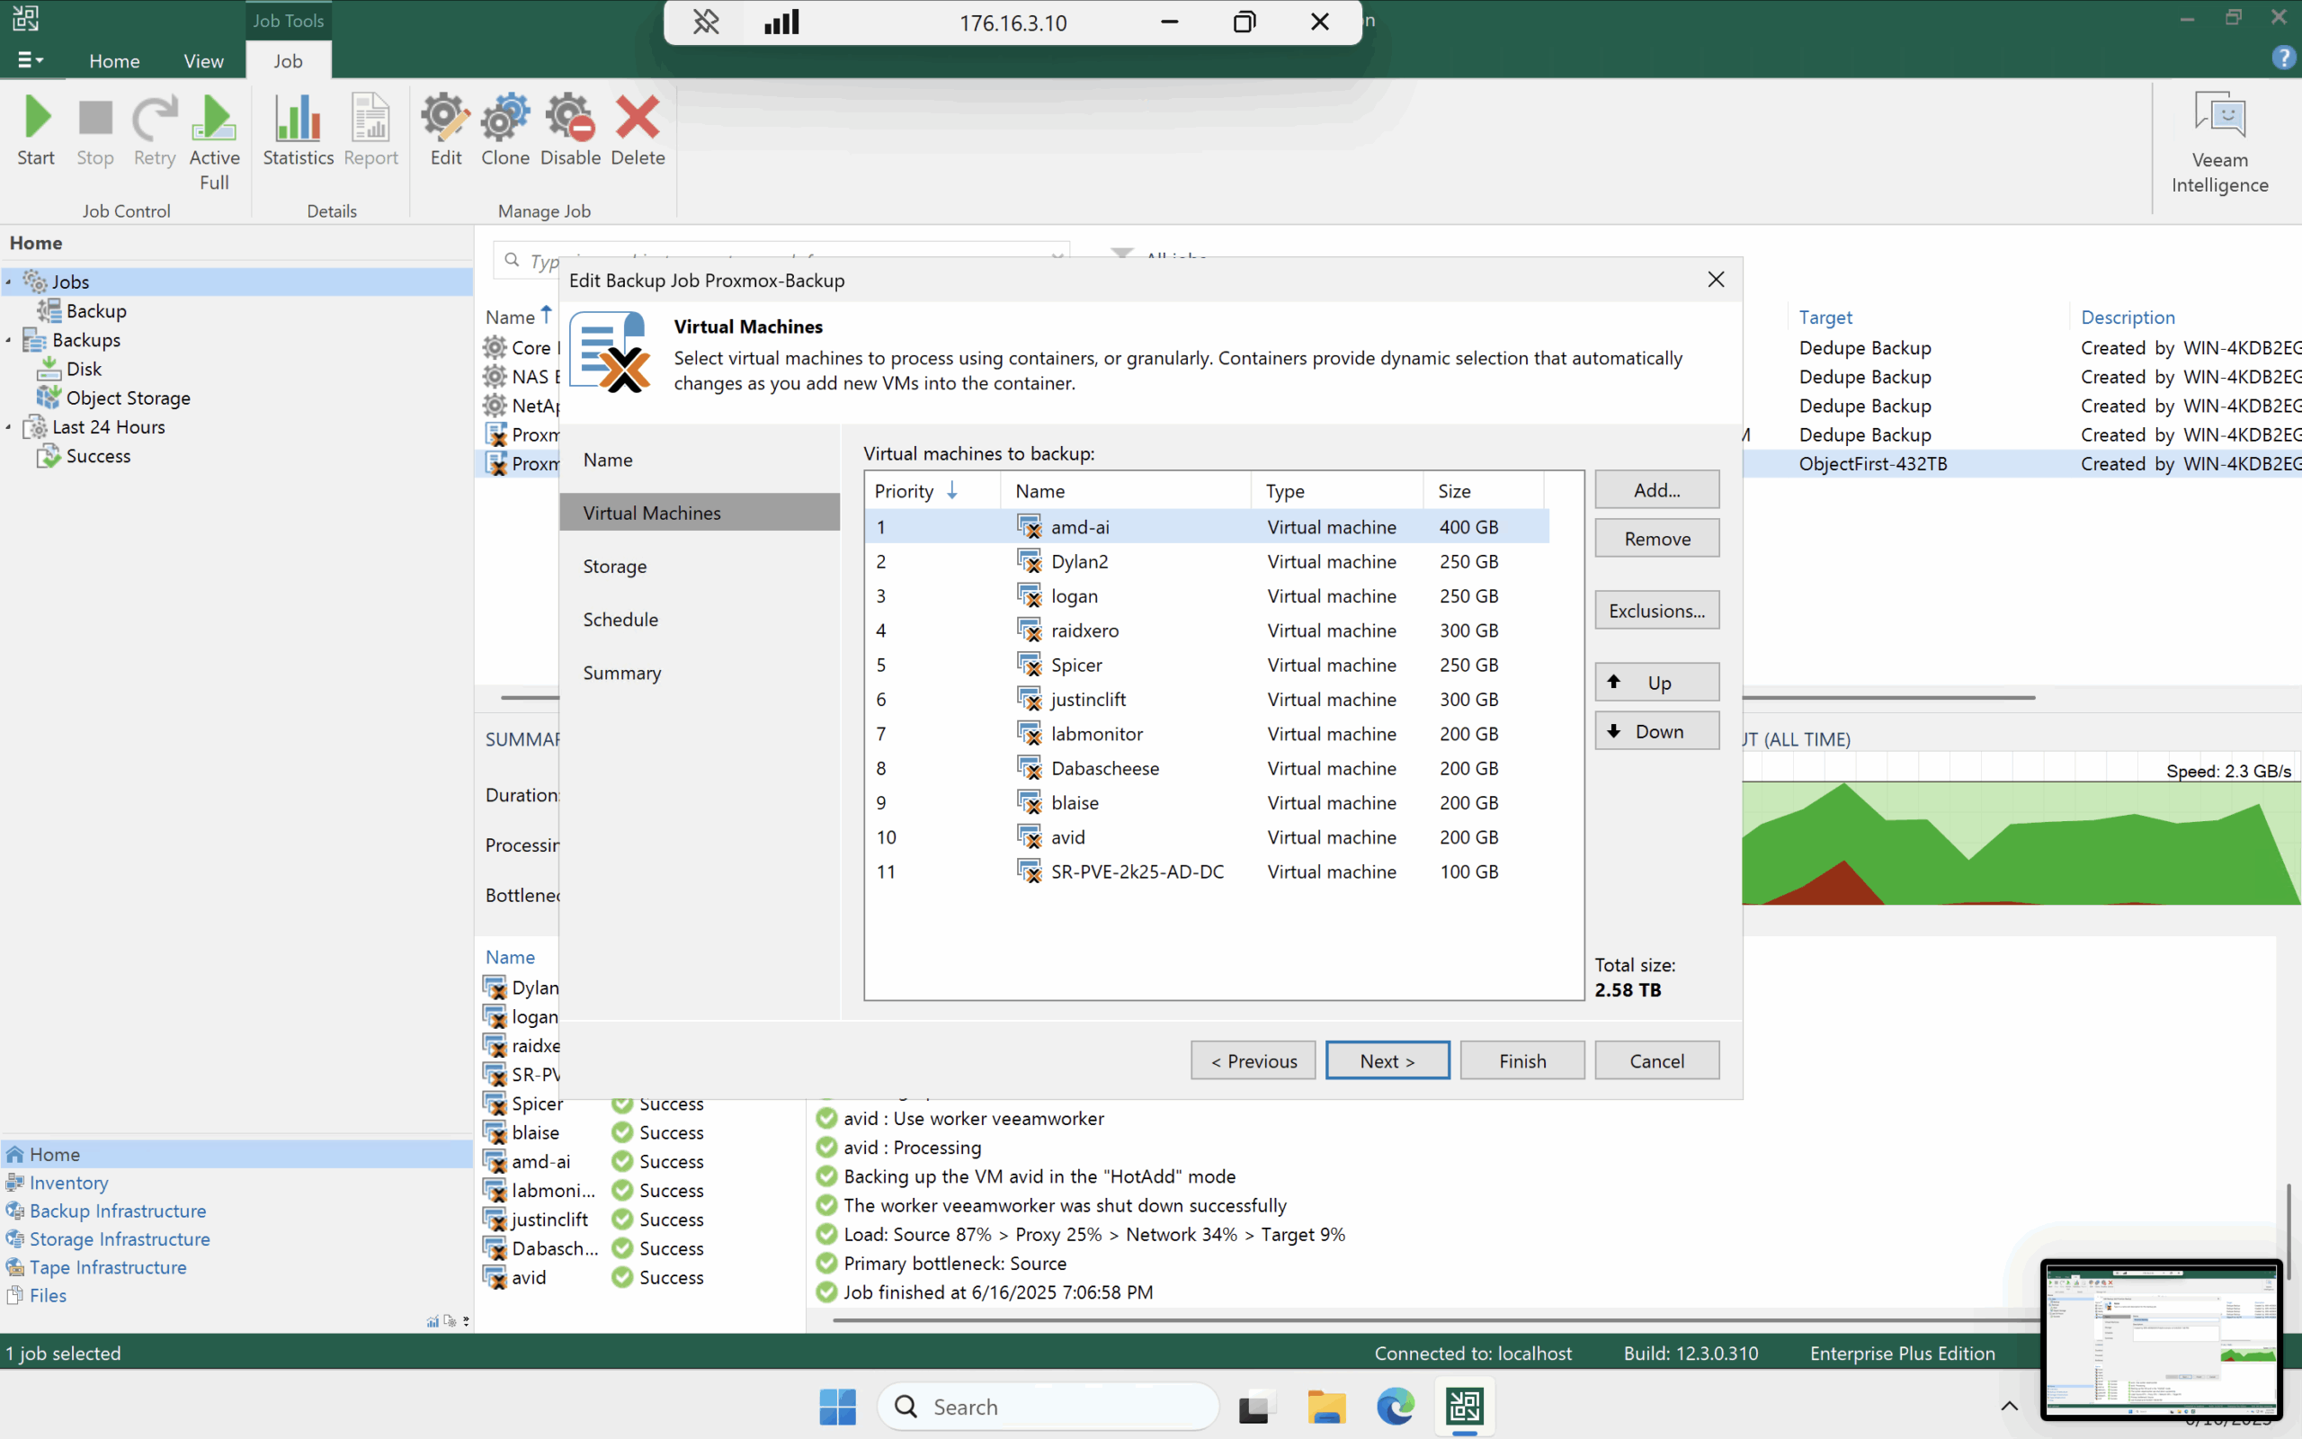2302x1439 pixels.
Task: Go to the Storage wizard step
Action: (700, 567)
